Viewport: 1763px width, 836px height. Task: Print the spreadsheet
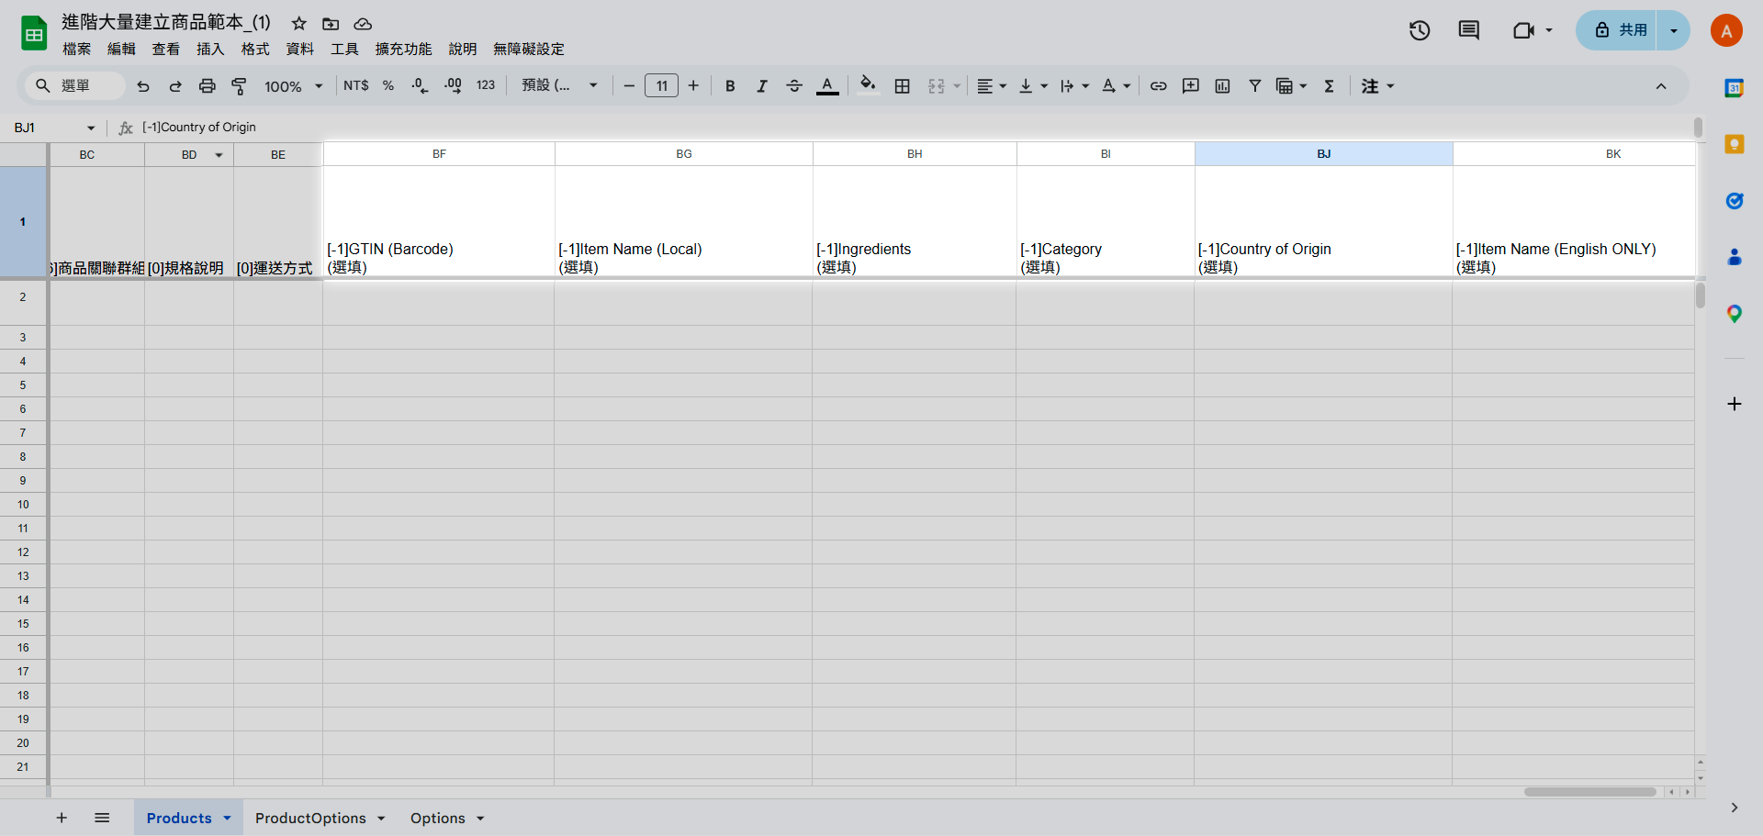coord(208,86)
